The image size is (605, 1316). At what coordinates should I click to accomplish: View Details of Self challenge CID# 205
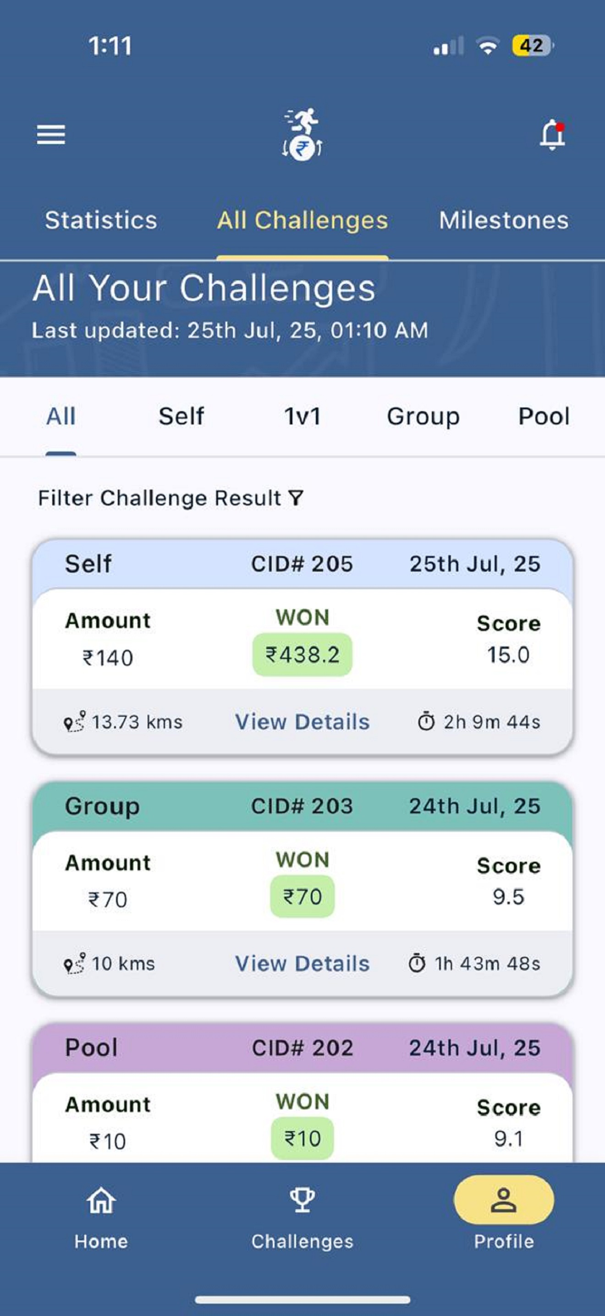pos(302,721)
